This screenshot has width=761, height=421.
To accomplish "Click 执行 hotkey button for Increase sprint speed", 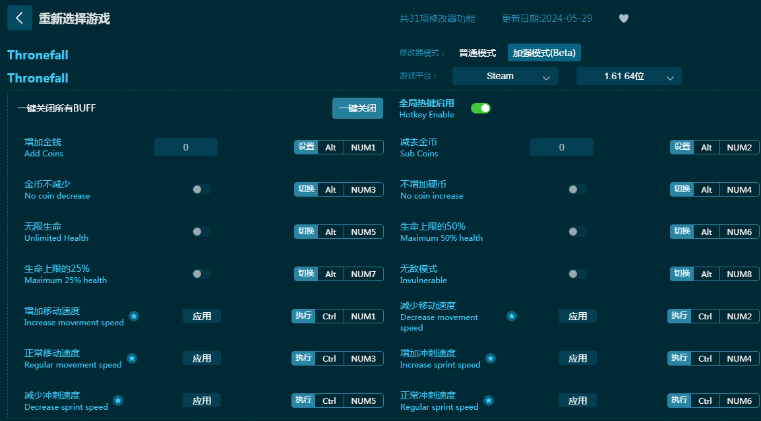I will (x=679, y=358).
